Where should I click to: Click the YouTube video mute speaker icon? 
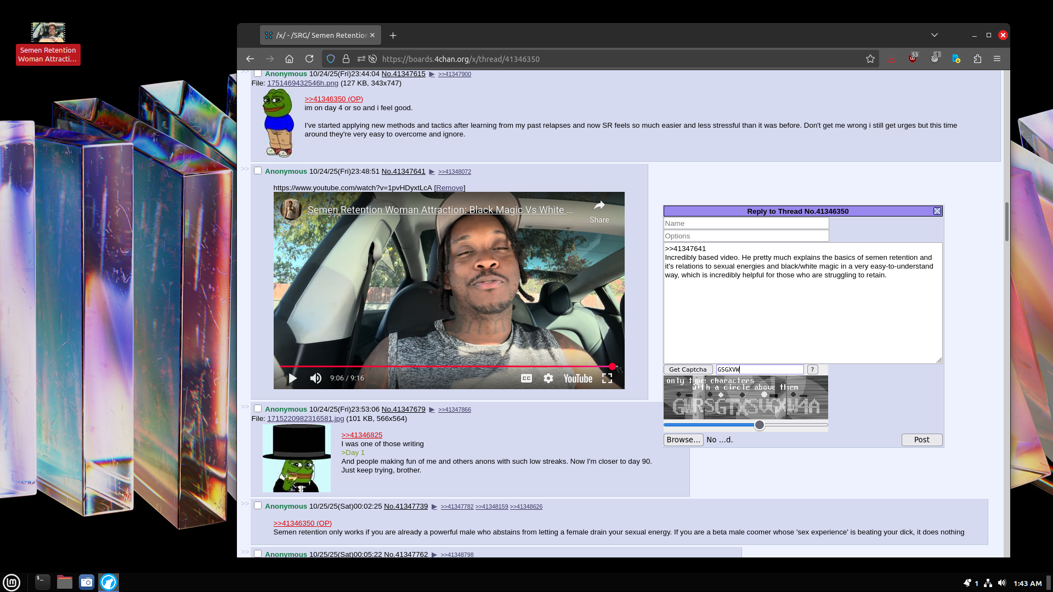pos(315,378)
